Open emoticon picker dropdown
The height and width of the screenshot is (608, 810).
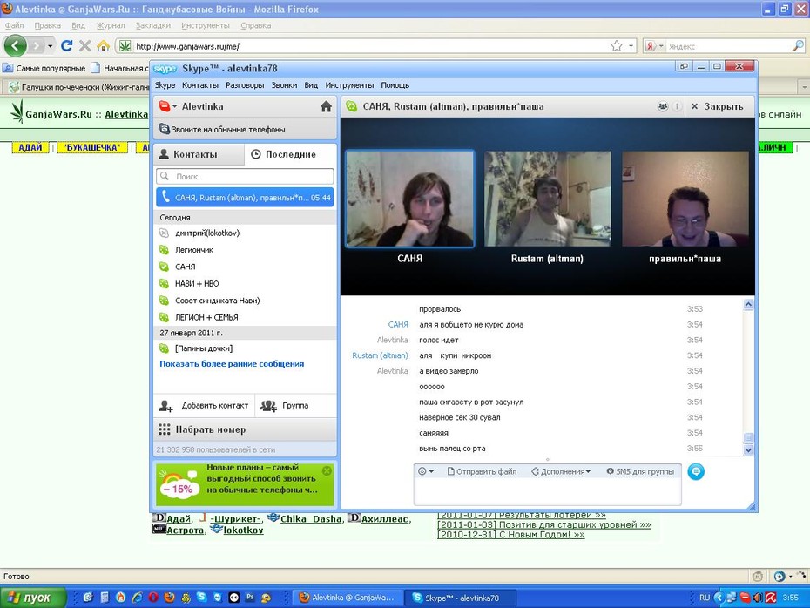(x=426, y=471)
